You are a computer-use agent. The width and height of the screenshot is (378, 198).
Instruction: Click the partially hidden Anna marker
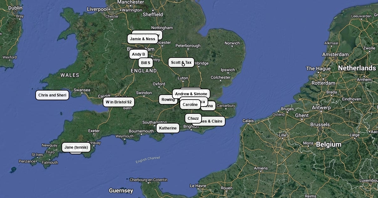(209, 106)
